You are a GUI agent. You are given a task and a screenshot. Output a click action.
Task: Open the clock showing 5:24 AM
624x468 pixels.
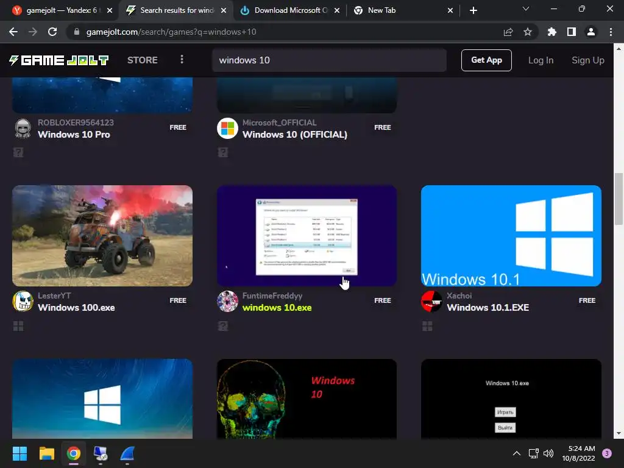578,453
